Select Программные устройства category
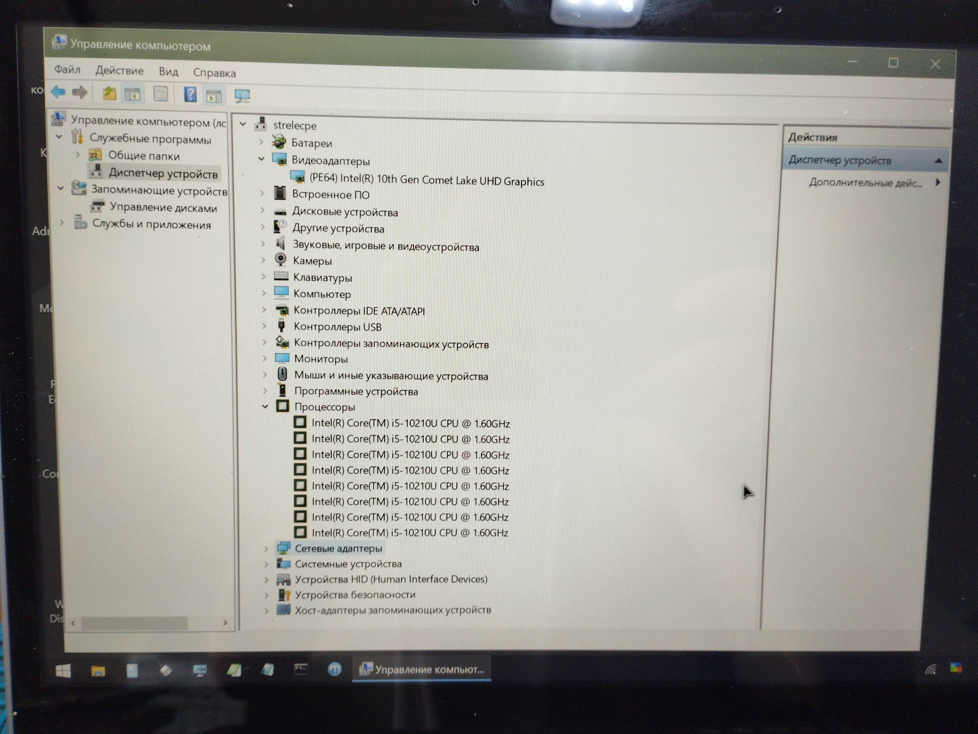Viewport: 978px width, 734px height. coord(356,391)
